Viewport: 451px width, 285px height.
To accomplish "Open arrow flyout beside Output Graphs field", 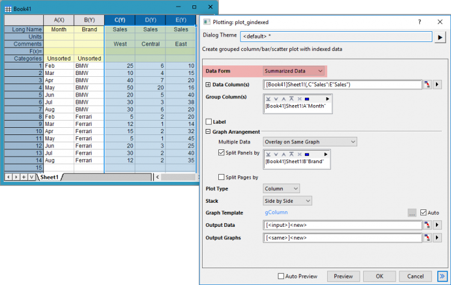I will pyautogui.click(x=437, y=238).
